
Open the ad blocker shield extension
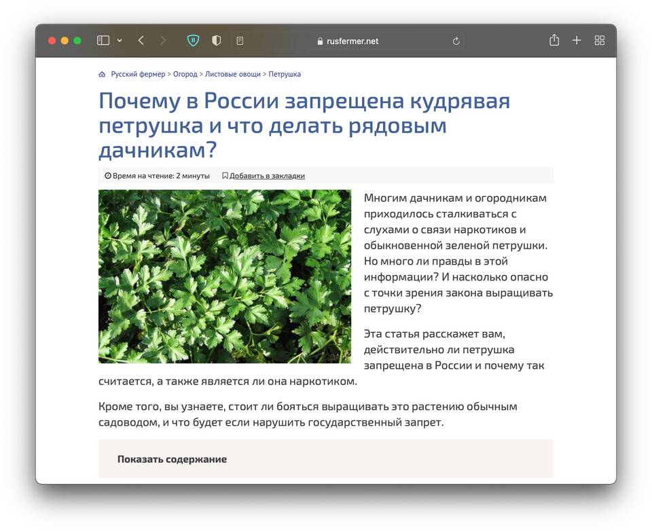194,41
